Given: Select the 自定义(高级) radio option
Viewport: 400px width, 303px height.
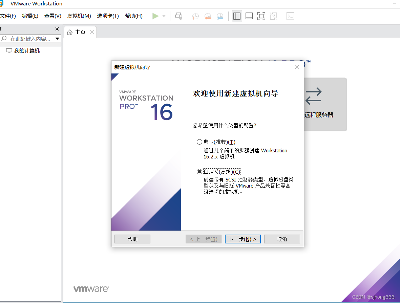Looking at the screenshot, I should click(x=199, y=172).
